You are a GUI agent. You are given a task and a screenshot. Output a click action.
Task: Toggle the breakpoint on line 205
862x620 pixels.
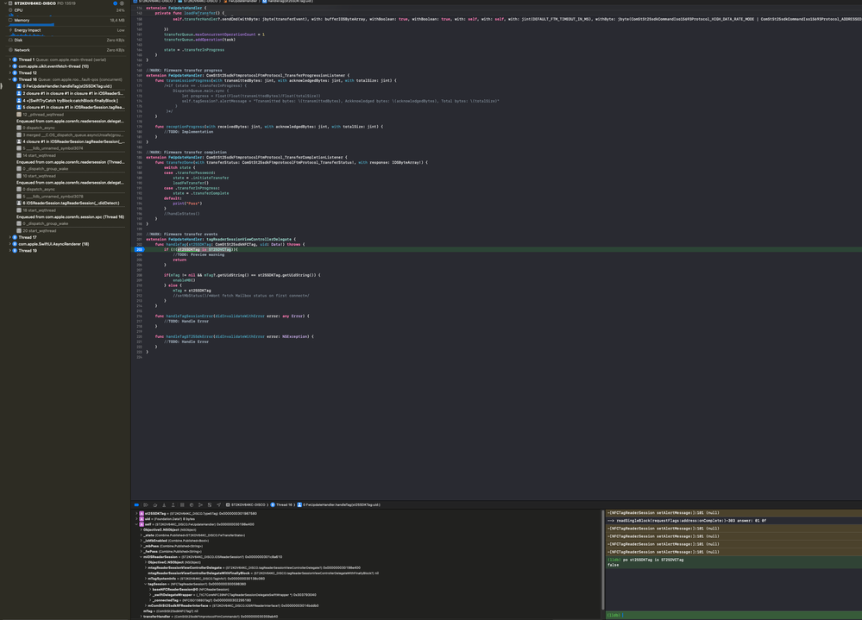[x=138, y=248]
